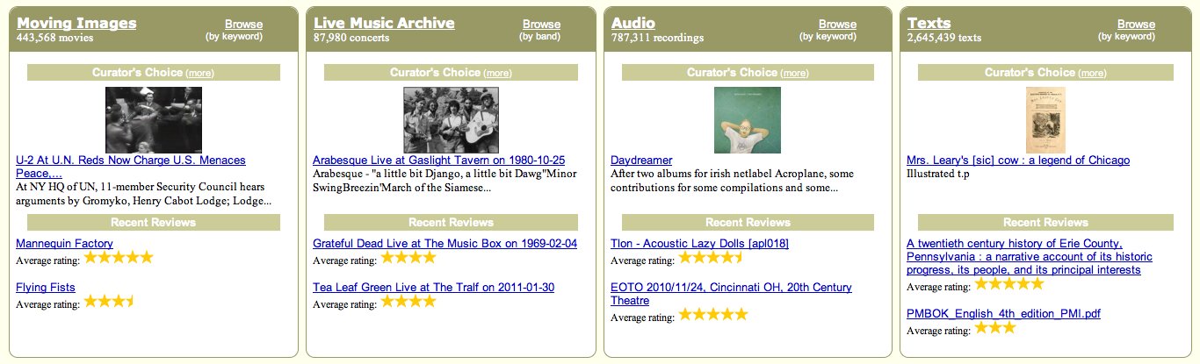Click star rating under Tlon Acoustic Lazy Dolls
Image resolution: width=1200 pixels, height=364 pixels.
tap(712, 258)
